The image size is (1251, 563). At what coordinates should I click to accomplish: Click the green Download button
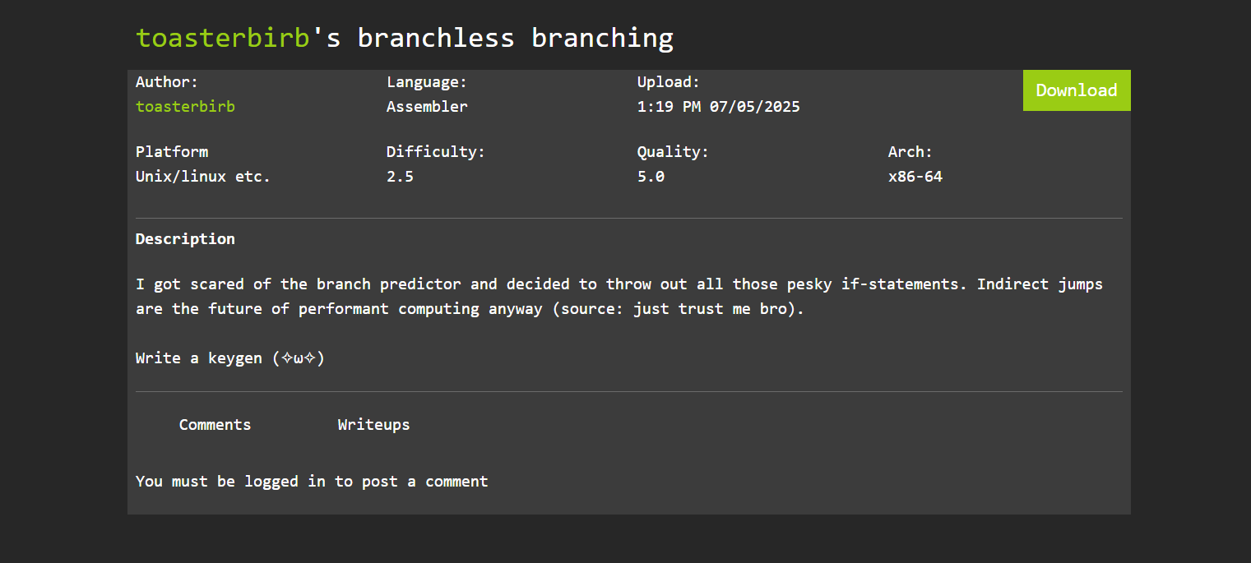pyautogui.click(x=1076, y=90)
